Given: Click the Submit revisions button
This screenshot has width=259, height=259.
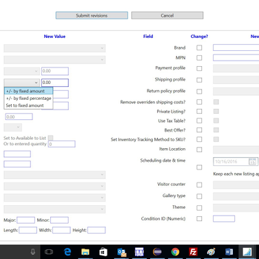Looking at the screenshot, I should (x=92, y=15).
